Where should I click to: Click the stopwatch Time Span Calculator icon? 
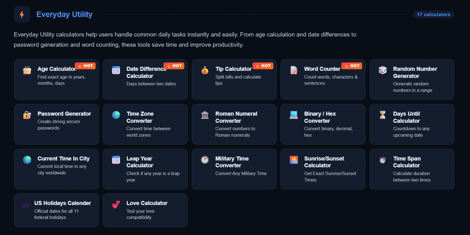point(383,160)
